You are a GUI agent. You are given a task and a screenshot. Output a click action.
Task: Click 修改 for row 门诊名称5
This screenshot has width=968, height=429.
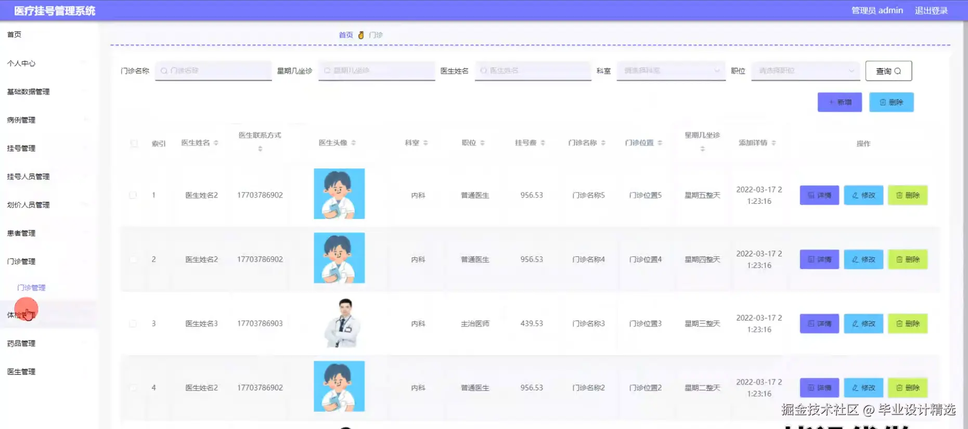pos(863,195)
